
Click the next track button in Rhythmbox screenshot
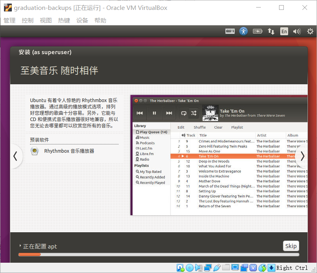click(169, 113)
